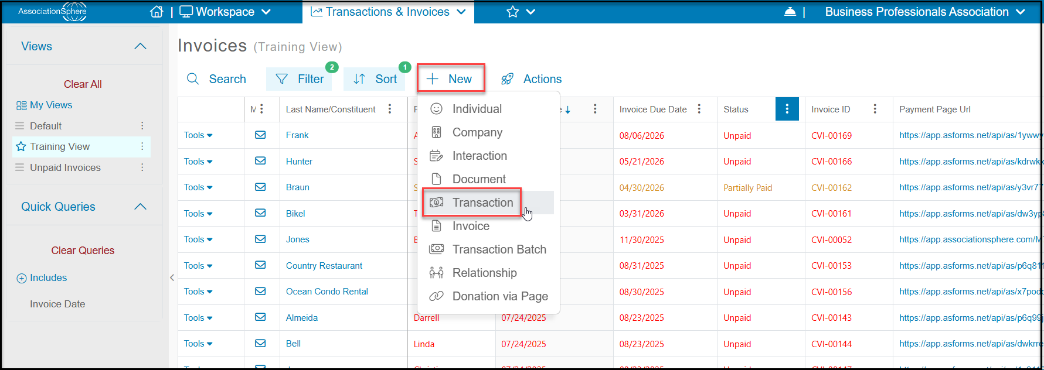
Task: Choose Company from New menu
Action: (477, 132)
